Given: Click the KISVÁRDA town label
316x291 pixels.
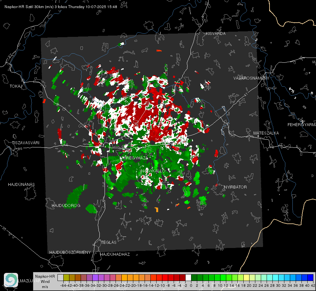Looking at the screenshot, I should tap(215, 34).
